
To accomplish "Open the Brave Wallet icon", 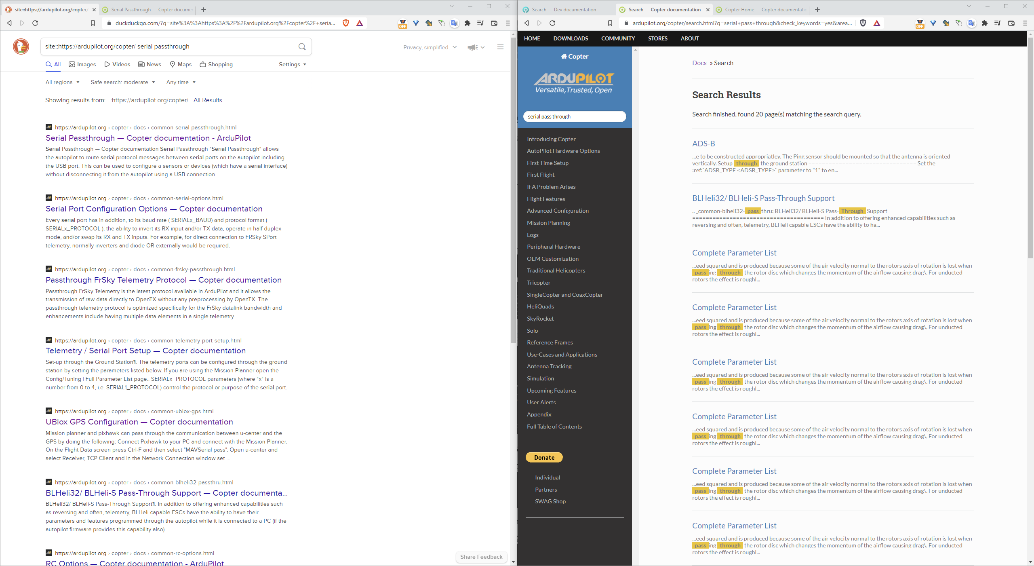I will 494,23.
